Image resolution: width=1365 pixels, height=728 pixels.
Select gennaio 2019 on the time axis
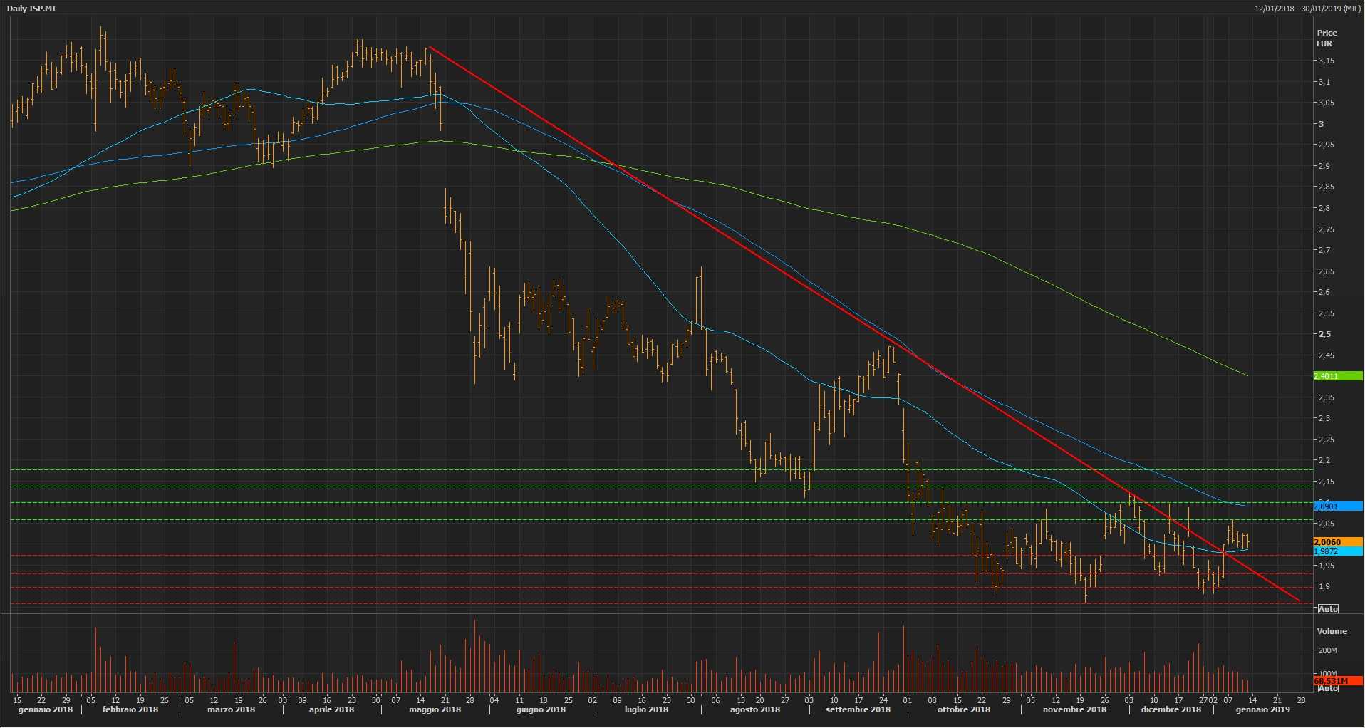(x=1262, y=709)
